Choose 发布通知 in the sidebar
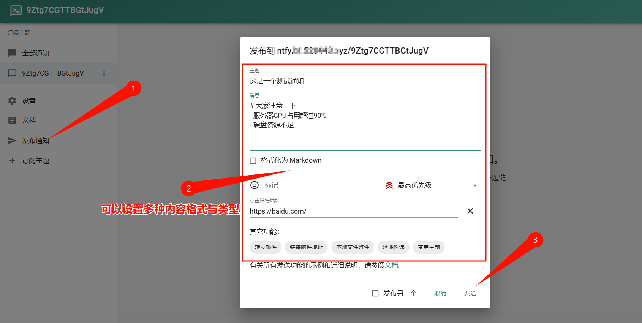Image resolution: width=642 pixels, height=323 pixels. click(x=59, y=141)
